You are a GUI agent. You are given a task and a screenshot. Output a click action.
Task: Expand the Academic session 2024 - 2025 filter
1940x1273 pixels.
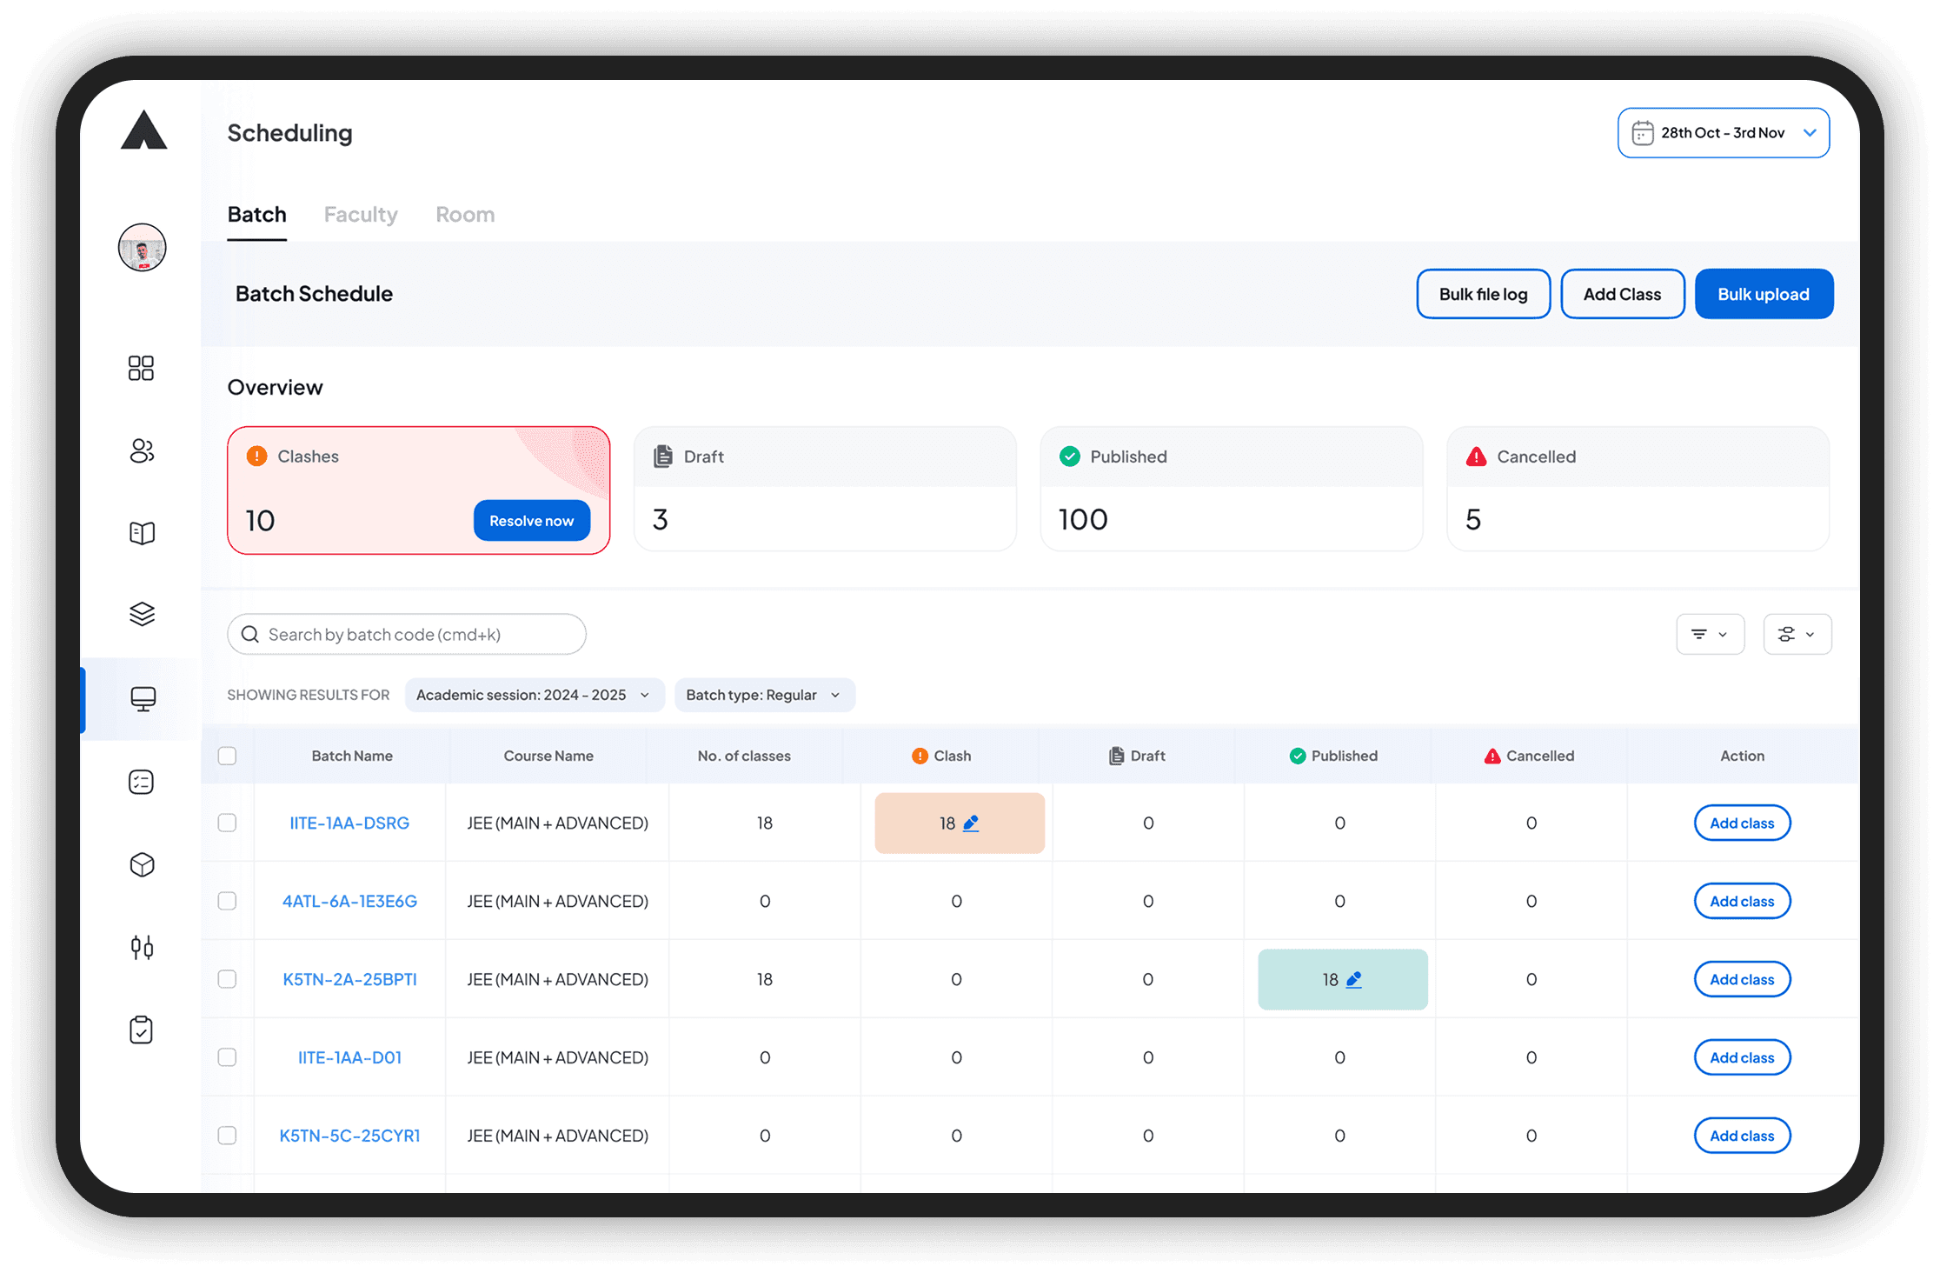534,695
